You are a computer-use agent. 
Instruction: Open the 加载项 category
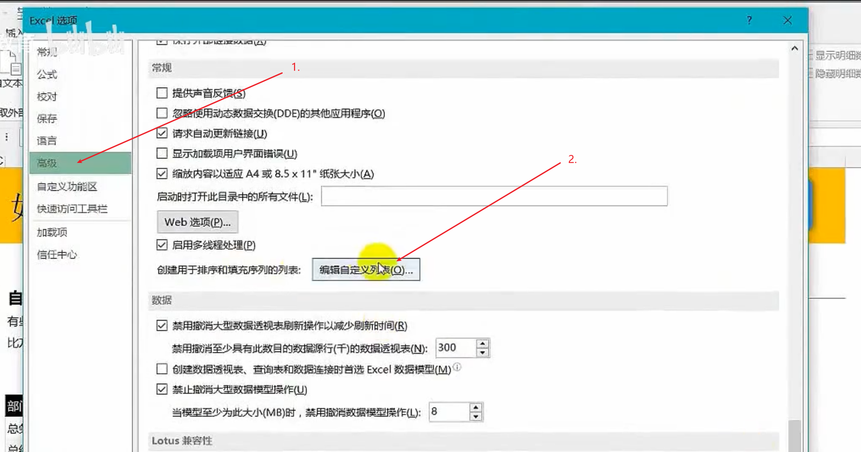pos(52,233)
